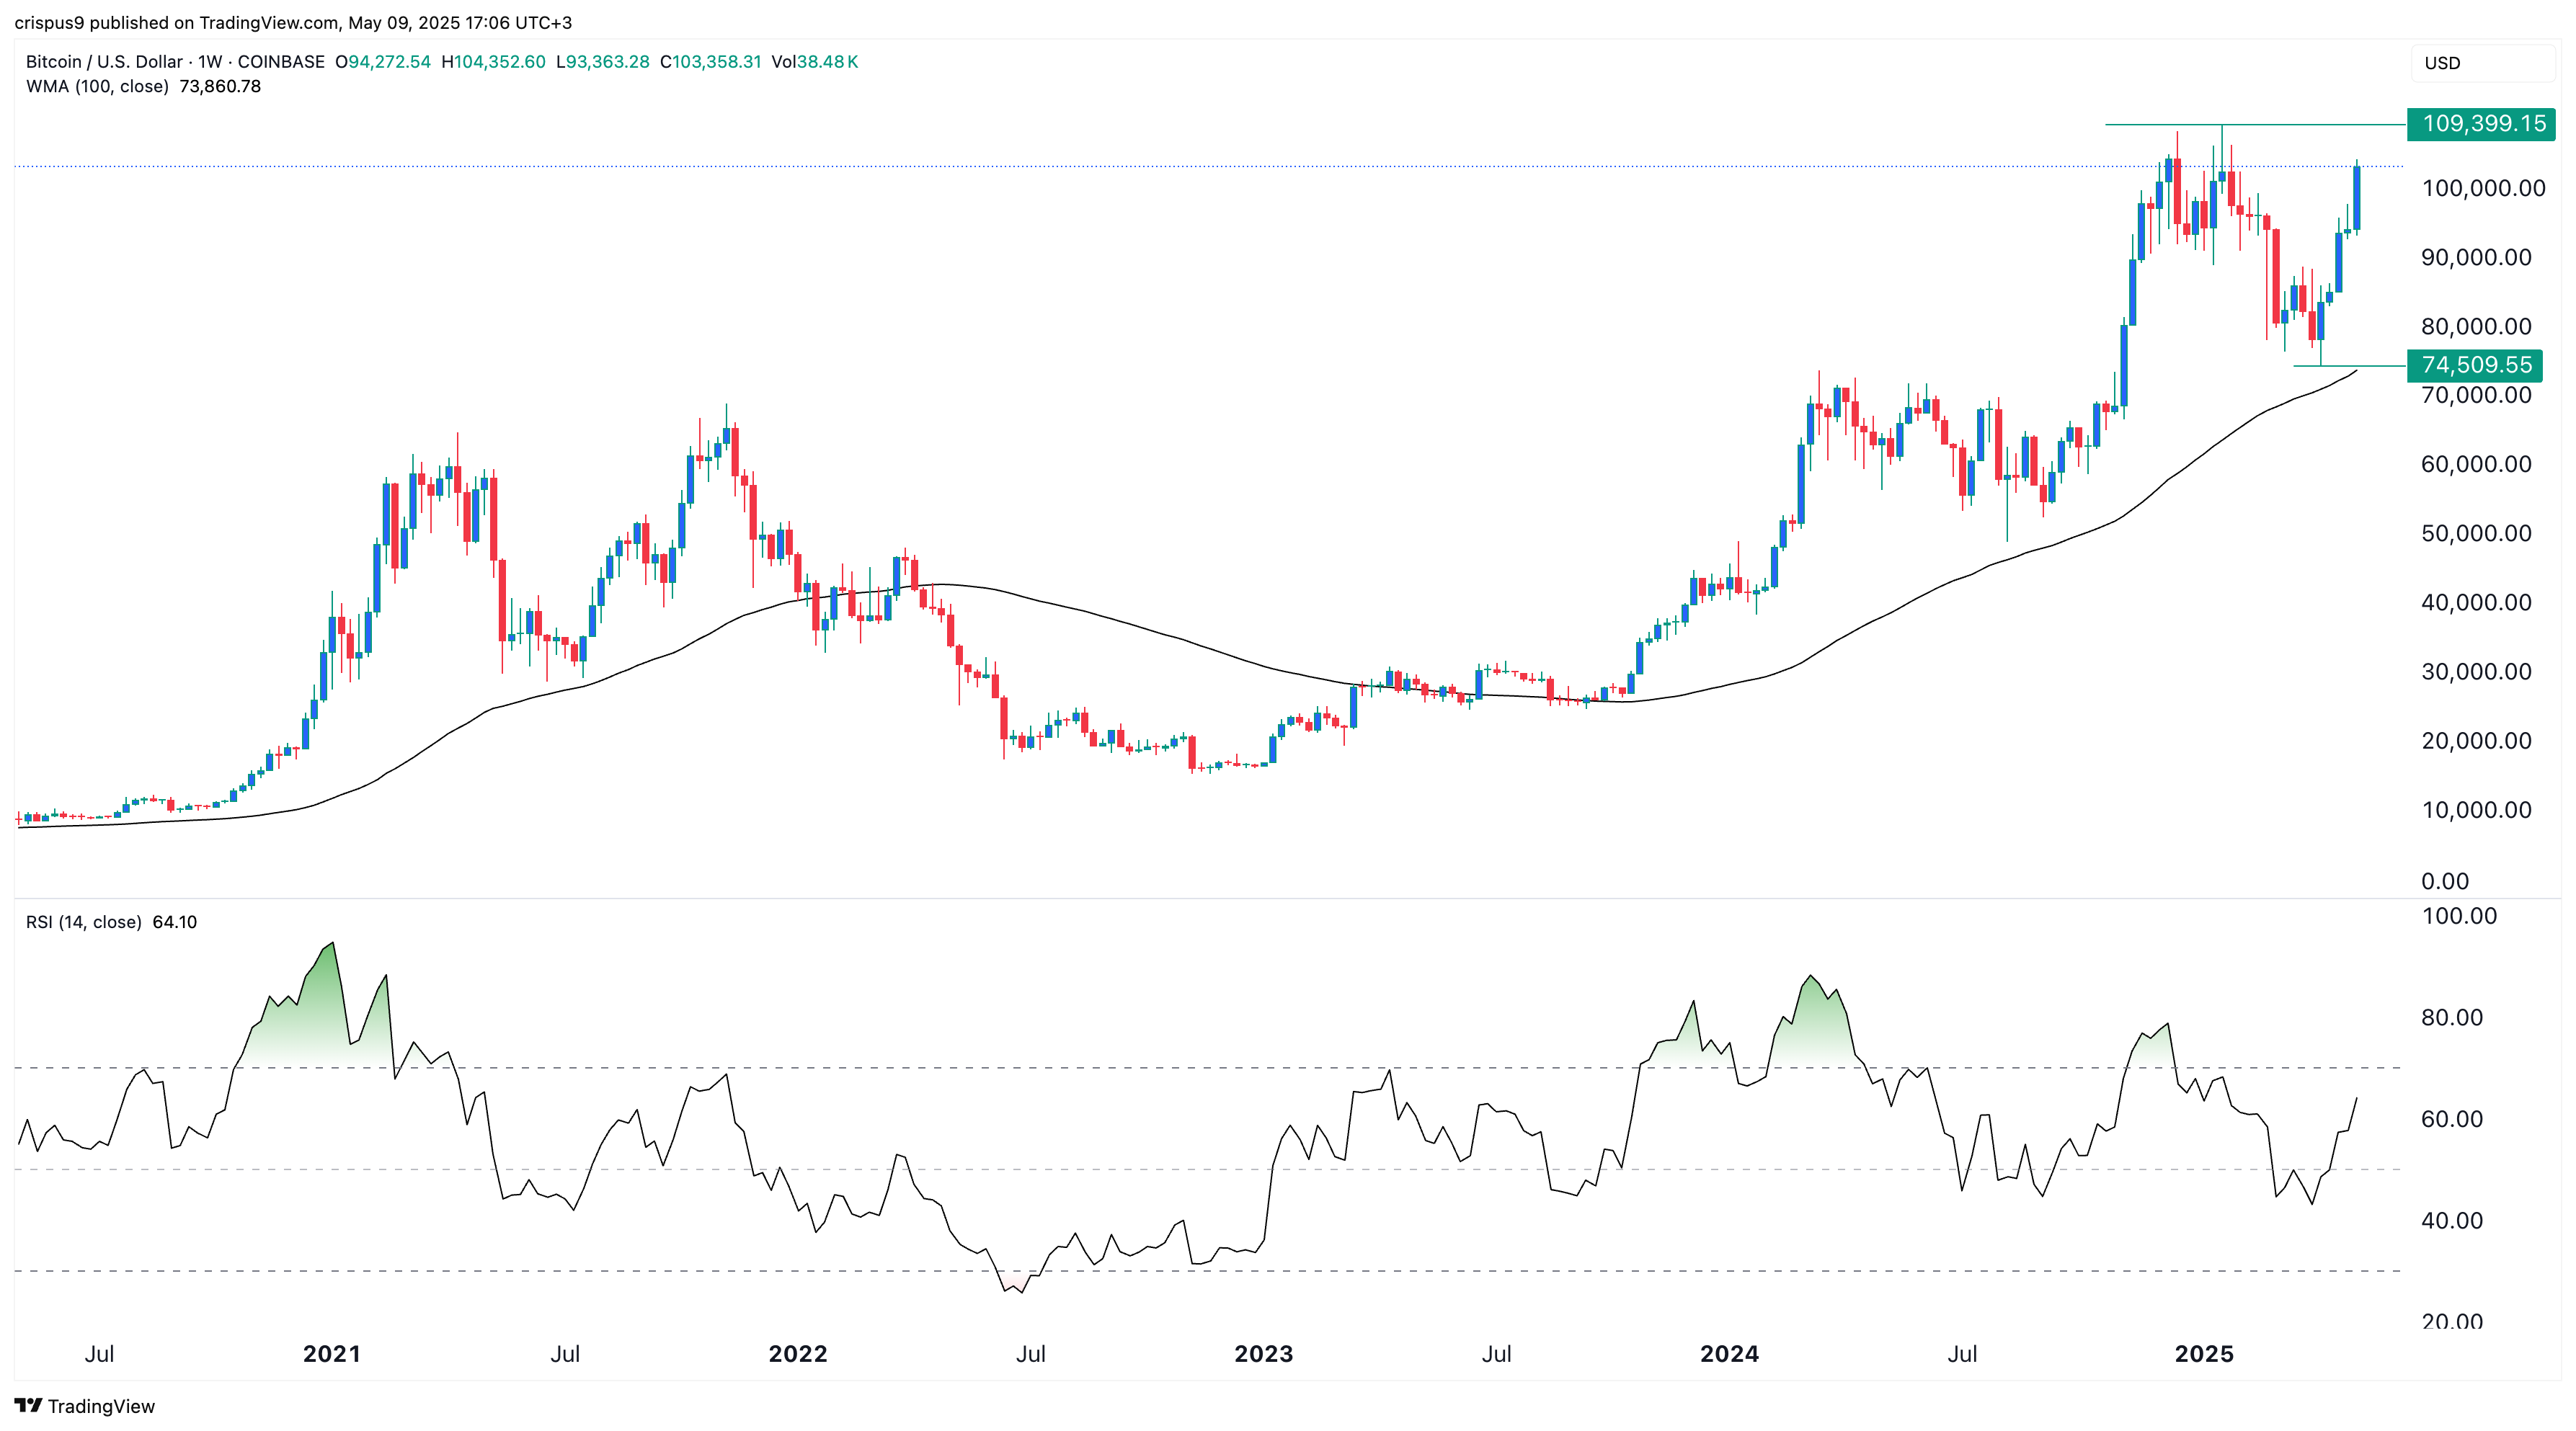
Task: Select the 2023 label on time axis
Action: tap(1264, 1353)
